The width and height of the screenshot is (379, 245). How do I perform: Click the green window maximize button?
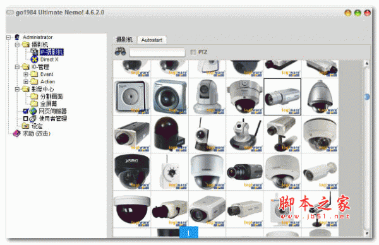[x=358, y=13]
